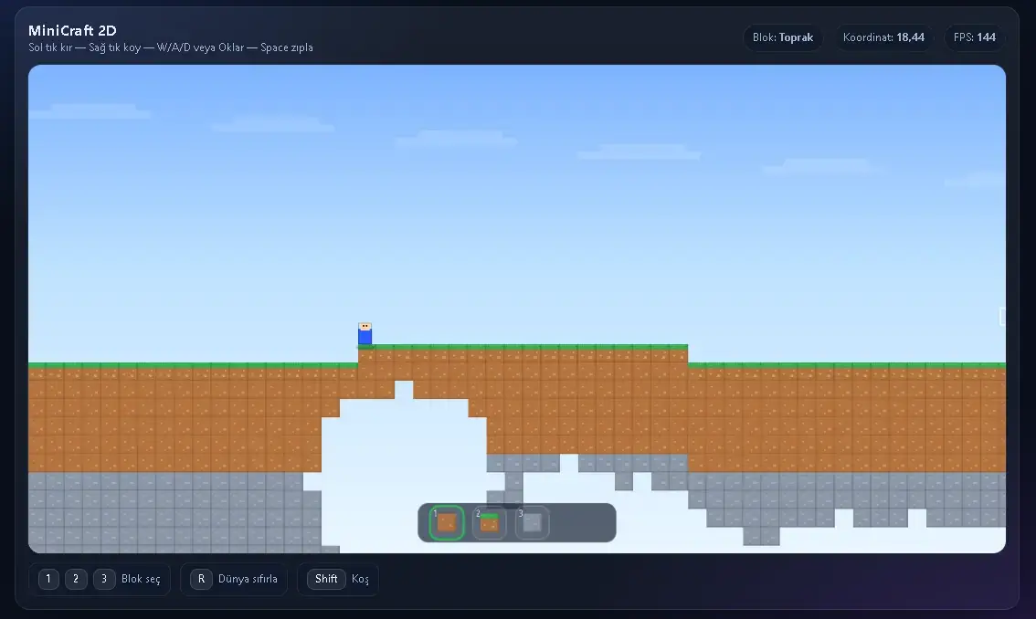Select the dirt block in hotbar slot 1
The width and height of the screenshot is (1036, 619).
click(x=447, y=523)
